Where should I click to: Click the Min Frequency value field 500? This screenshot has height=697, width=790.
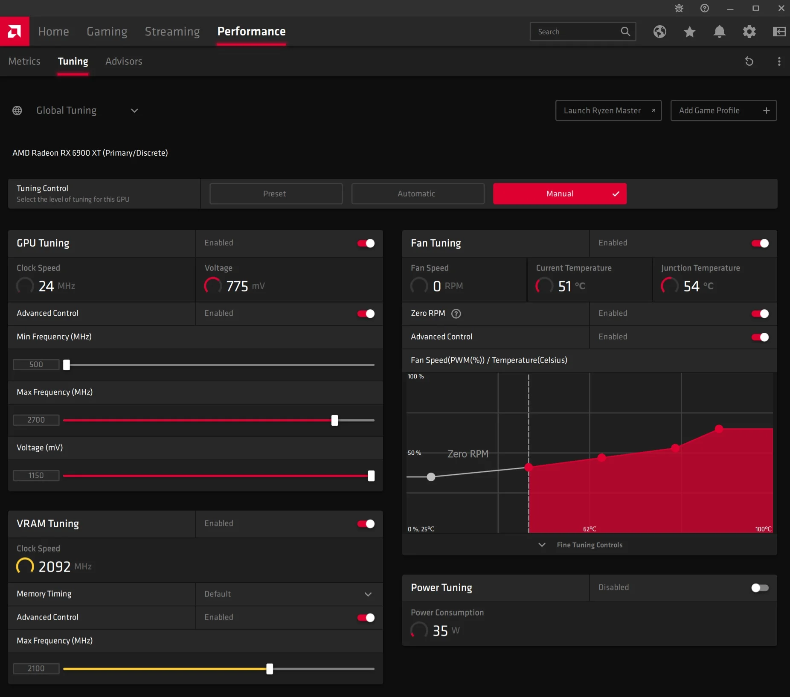coord(36,365)
